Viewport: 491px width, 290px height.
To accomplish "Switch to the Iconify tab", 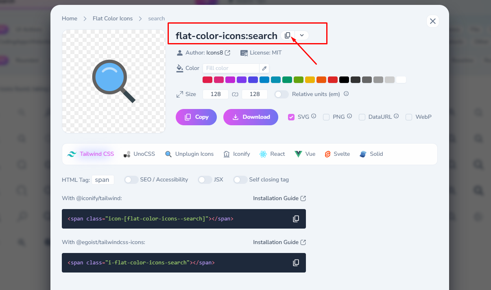I will [x=236, y=154].
